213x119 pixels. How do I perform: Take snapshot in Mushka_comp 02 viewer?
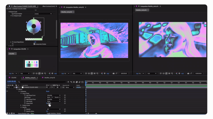(x=113, y=74)
